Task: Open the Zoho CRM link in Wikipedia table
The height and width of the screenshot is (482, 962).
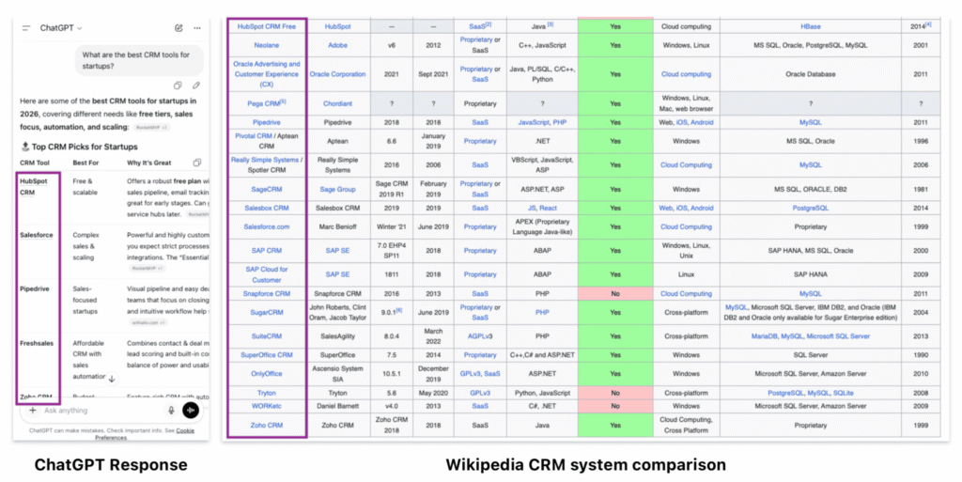Action: (266, 425)
